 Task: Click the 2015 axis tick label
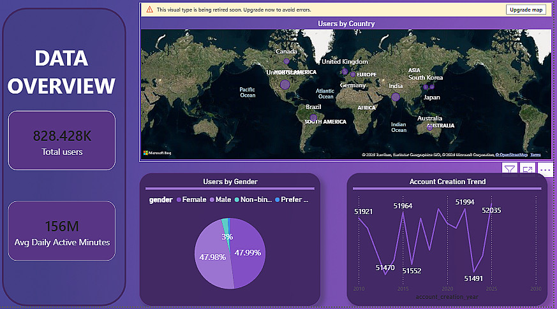tap(403, 289)
